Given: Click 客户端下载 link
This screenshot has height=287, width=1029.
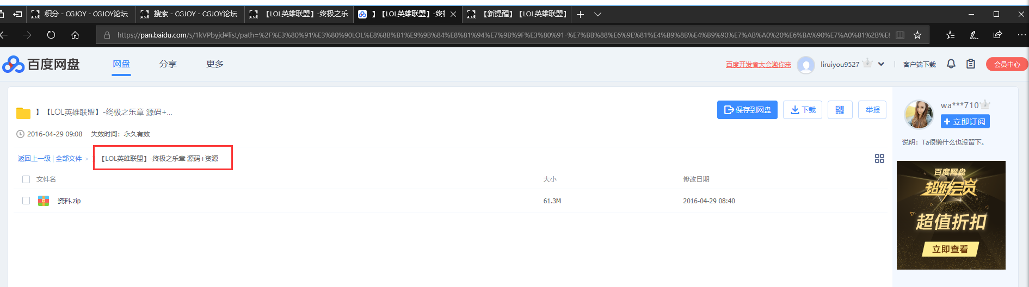Looking at the screenshot, I should point(920,65).
